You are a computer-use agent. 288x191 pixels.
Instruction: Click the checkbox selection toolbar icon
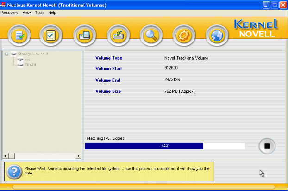pos(50,36)
